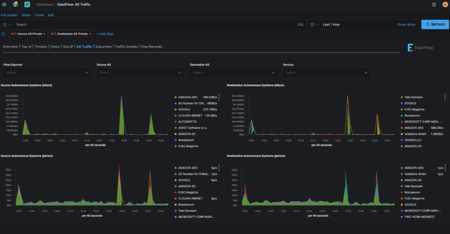
Task: Click Rostelecom in Destination pkts/s legend
Action: (412, 192)
